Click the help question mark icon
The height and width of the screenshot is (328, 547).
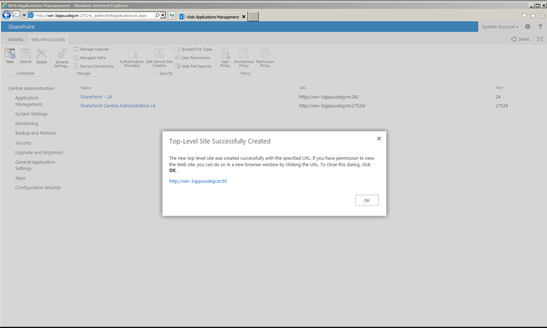pos(540,27)
